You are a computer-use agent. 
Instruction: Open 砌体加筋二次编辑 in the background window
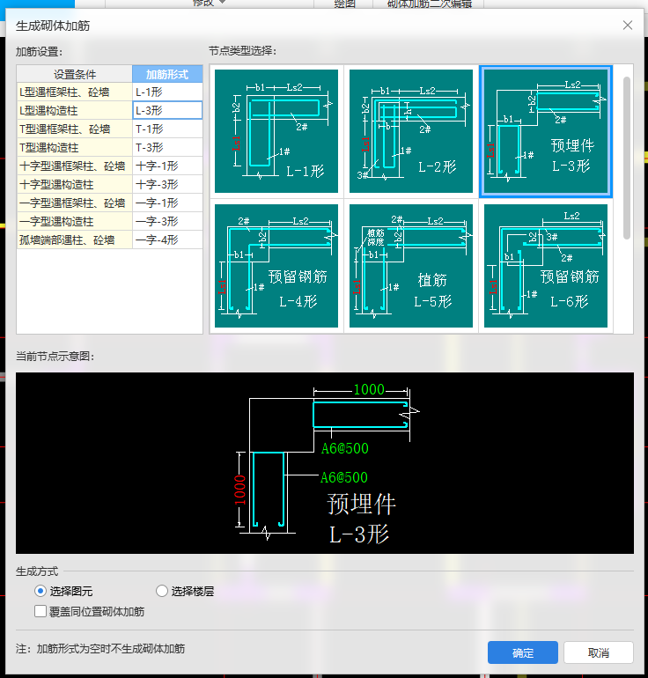click(x=430, y=4)
